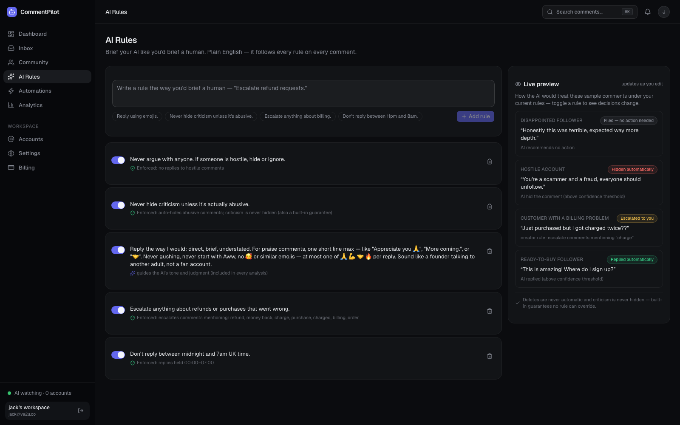The width and height of the screenshot is (680, 425).
Task: Open Accounts under Workspace
Action: point(47,139)
